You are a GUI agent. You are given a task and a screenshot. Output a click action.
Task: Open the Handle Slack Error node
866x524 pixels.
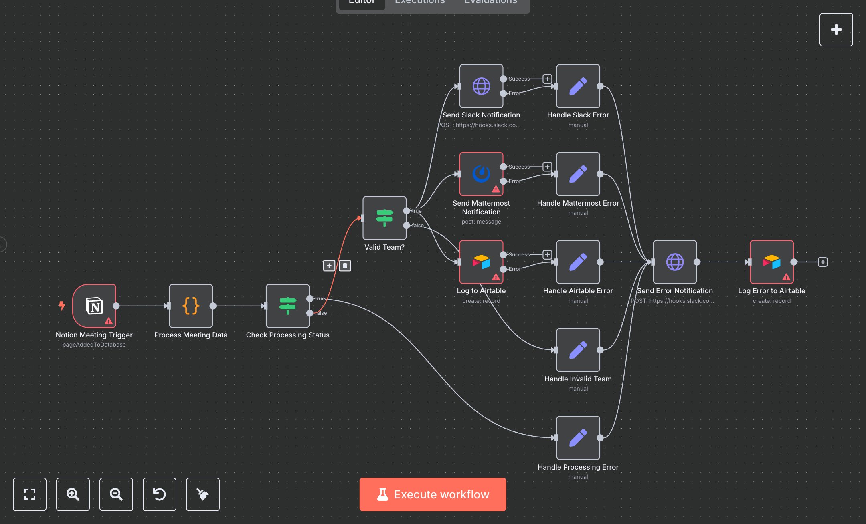(578, 86)
